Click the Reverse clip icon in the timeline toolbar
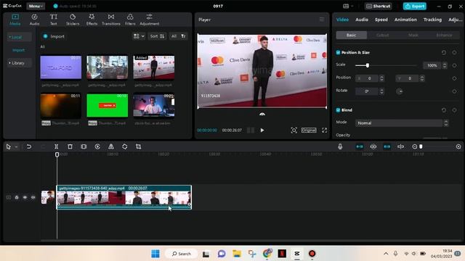Image resolution: width=465 pixels, height=261 pixels. (x=97, y=146)
